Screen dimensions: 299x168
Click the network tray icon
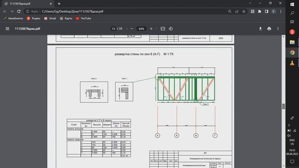(295, 131)
